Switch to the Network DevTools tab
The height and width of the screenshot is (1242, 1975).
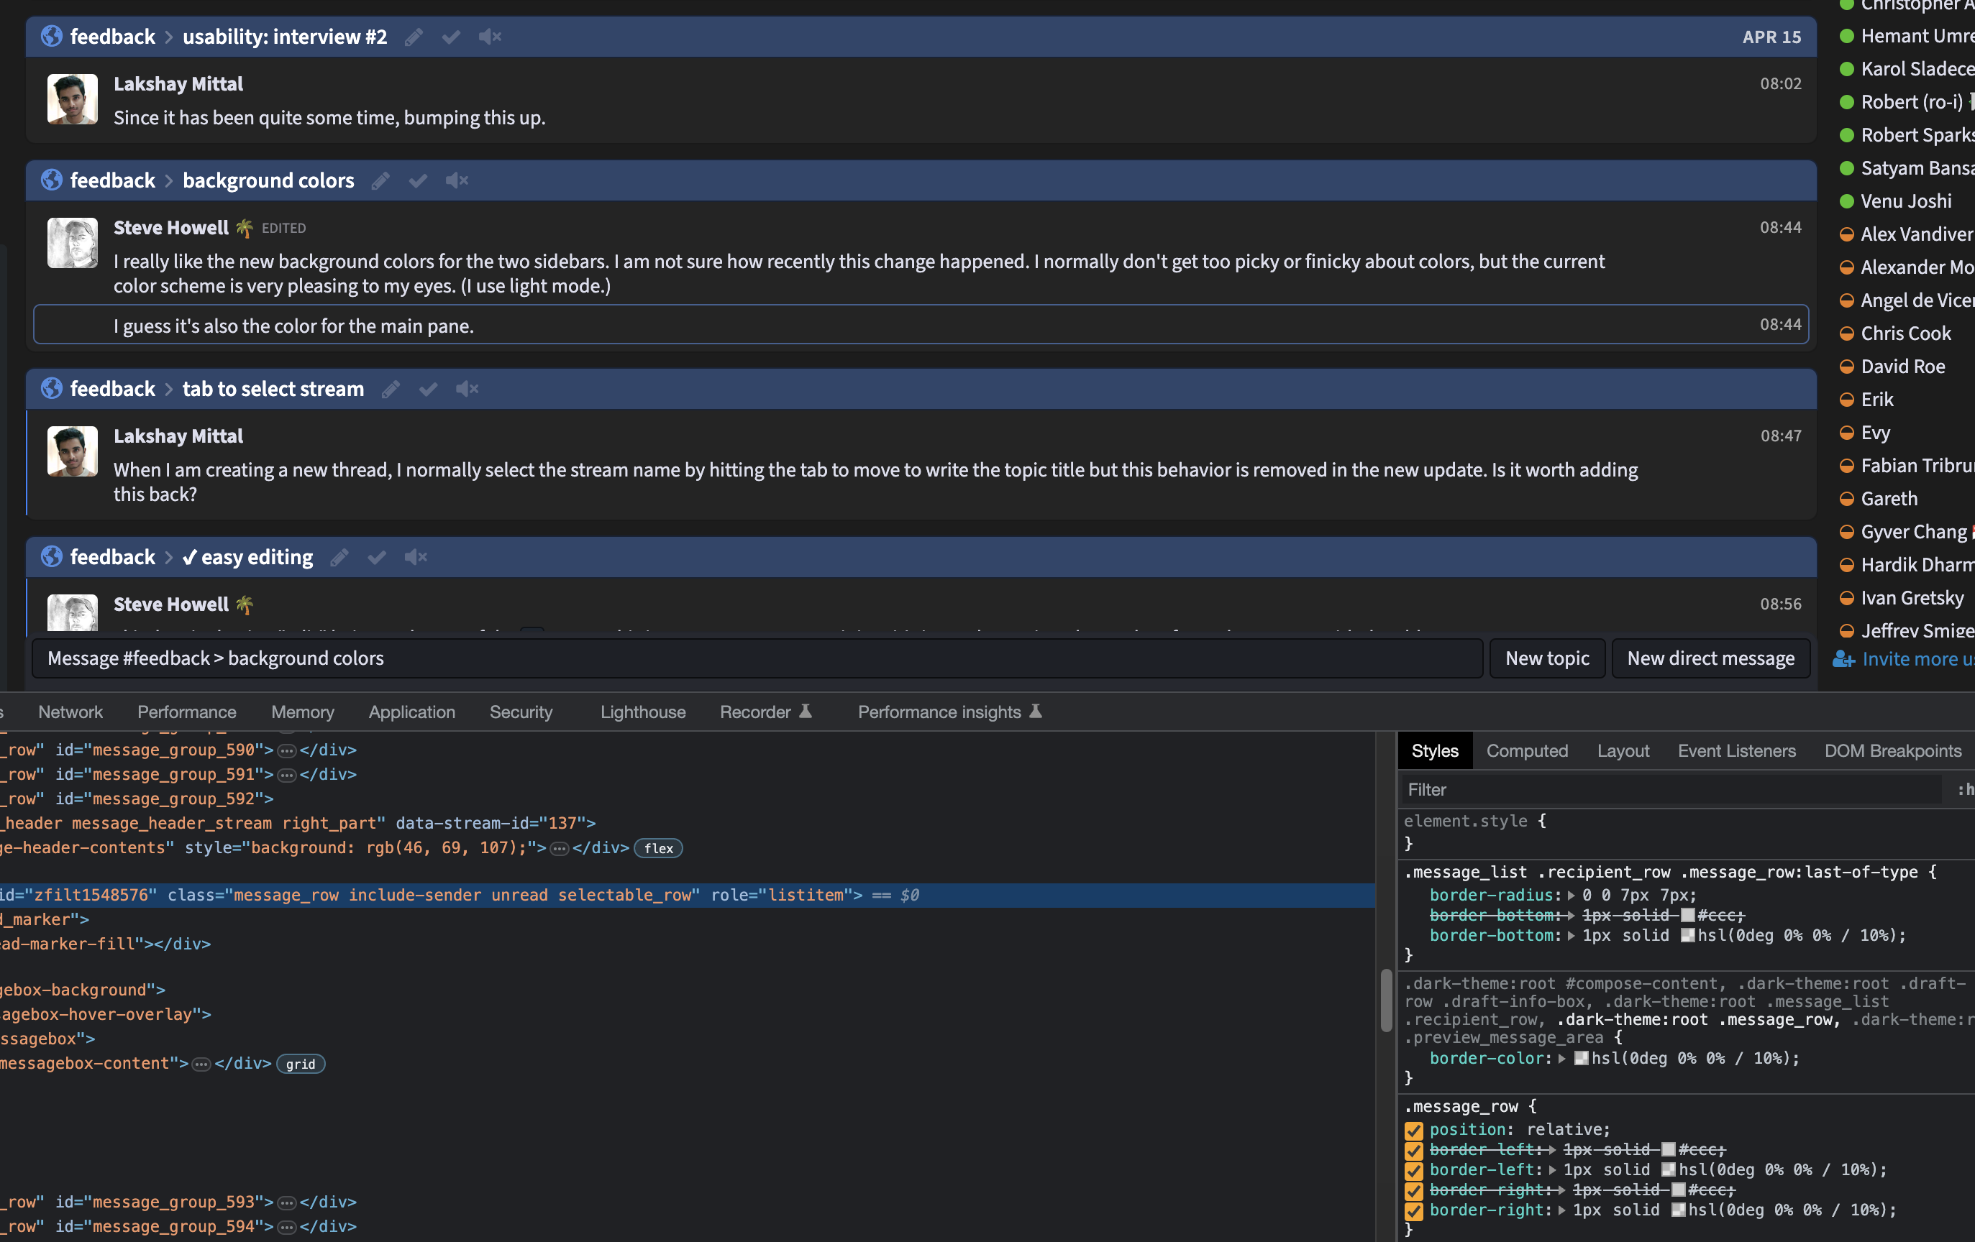tap(70, 712)
